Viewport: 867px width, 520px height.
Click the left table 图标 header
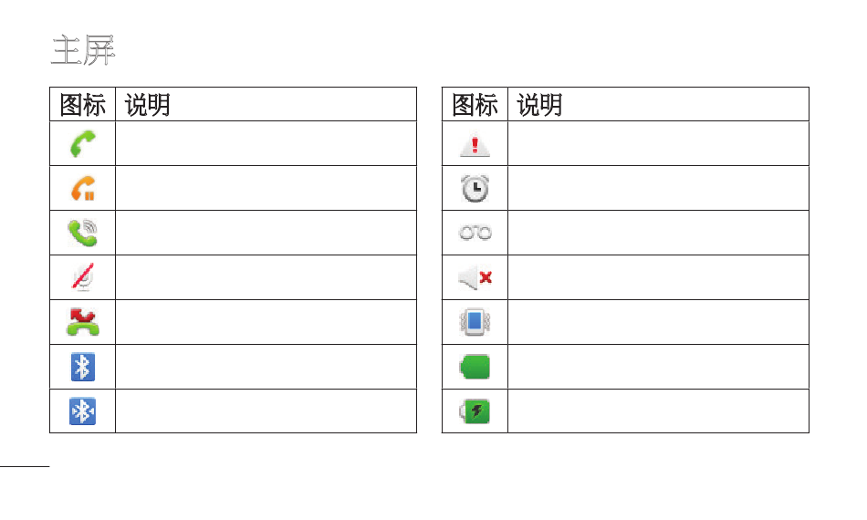pyautogui.click(x=82, y=104)
